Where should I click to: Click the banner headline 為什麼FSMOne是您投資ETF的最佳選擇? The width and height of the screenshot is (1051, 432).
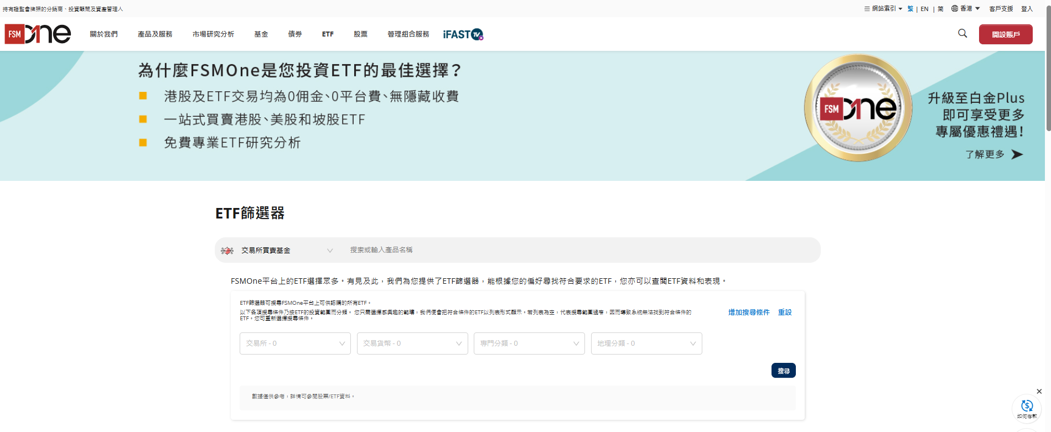299,70
